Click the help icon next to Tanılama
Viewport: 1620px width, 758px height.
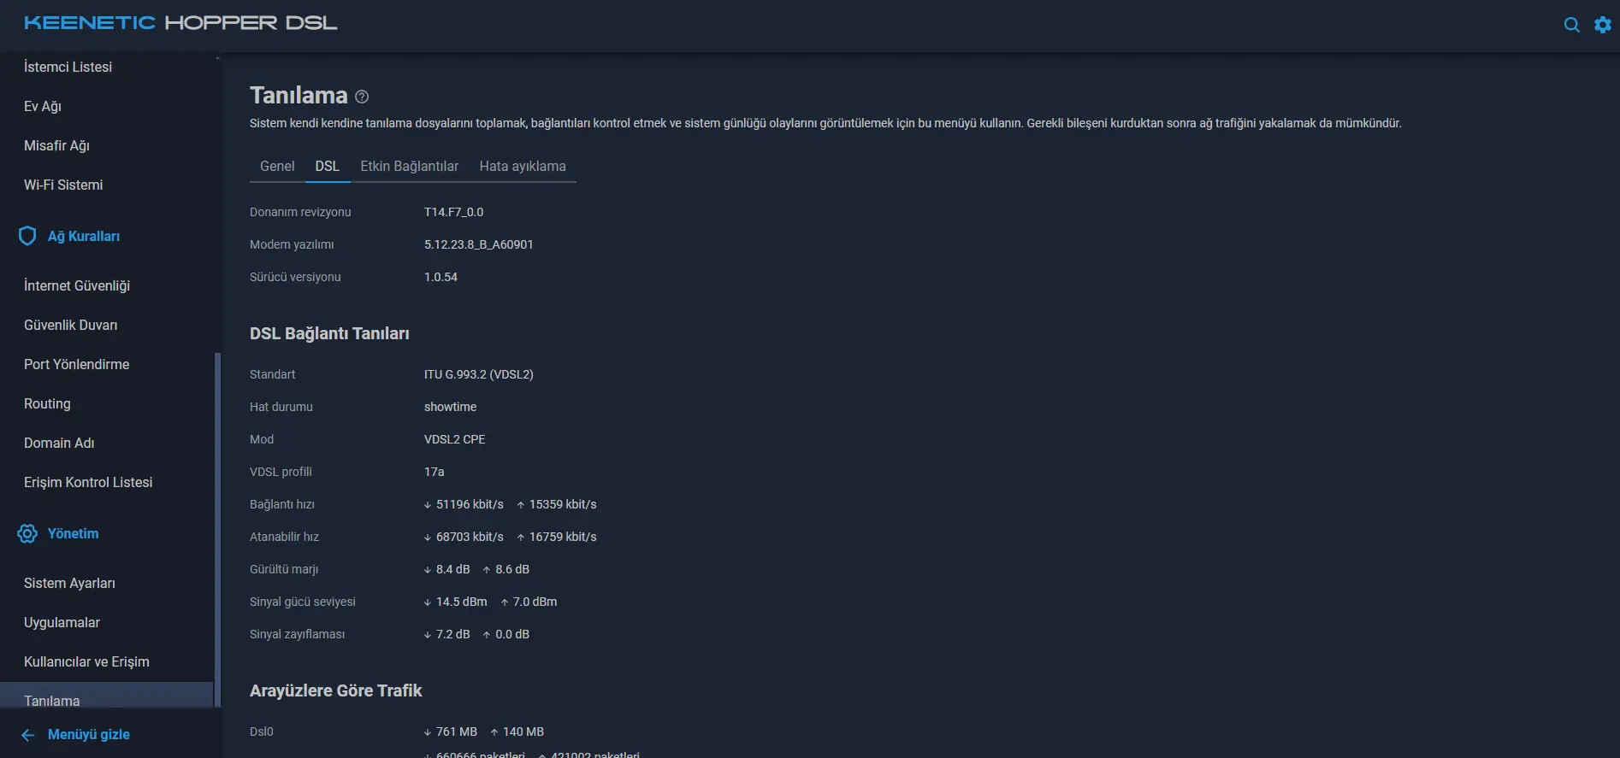[x=362, y=97]
